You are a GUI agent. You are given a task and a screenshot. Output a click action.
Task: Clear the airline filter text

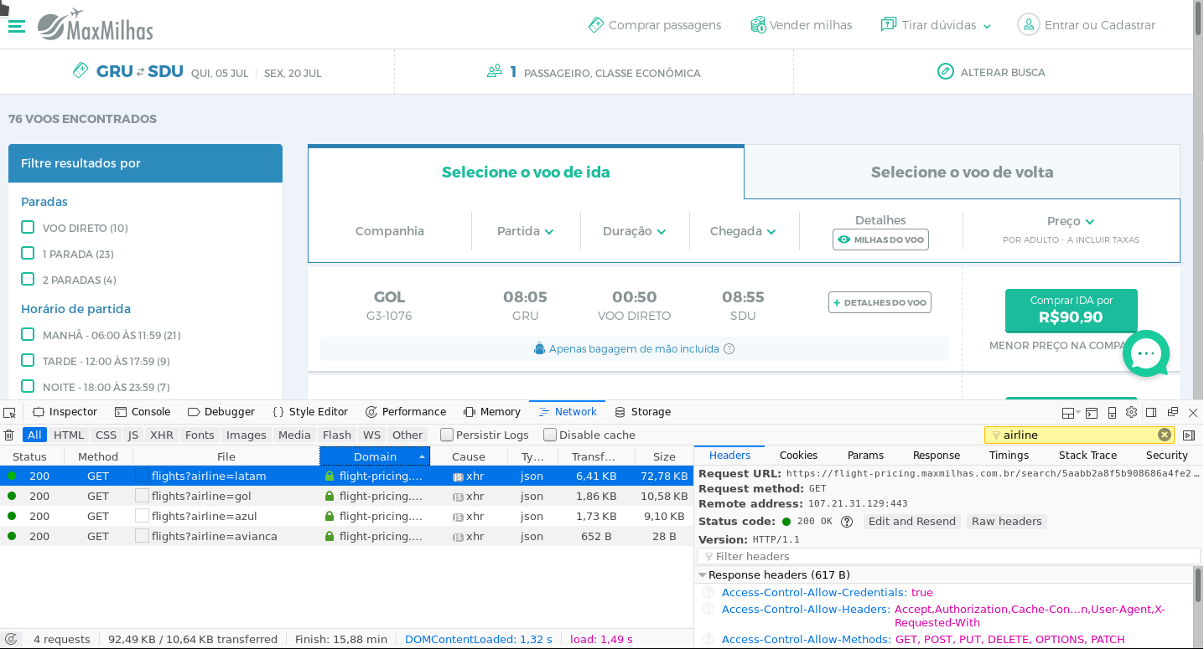[x=1165, y=435]
